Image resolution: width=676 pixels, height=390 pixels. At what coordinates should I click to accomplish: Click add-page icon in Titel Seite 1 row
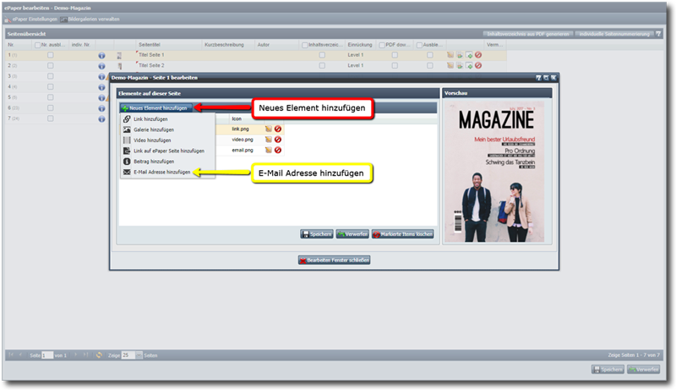click(x=469, y=55)
